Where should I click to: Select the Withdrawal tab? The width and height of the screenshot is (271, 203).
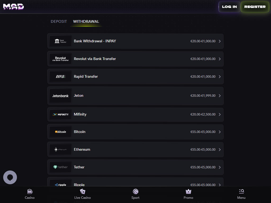click(86, 21)
